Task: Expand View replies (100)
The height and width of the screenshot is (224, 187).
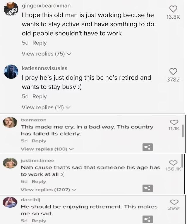Action: pyautogui.click(x=47, y=149)
